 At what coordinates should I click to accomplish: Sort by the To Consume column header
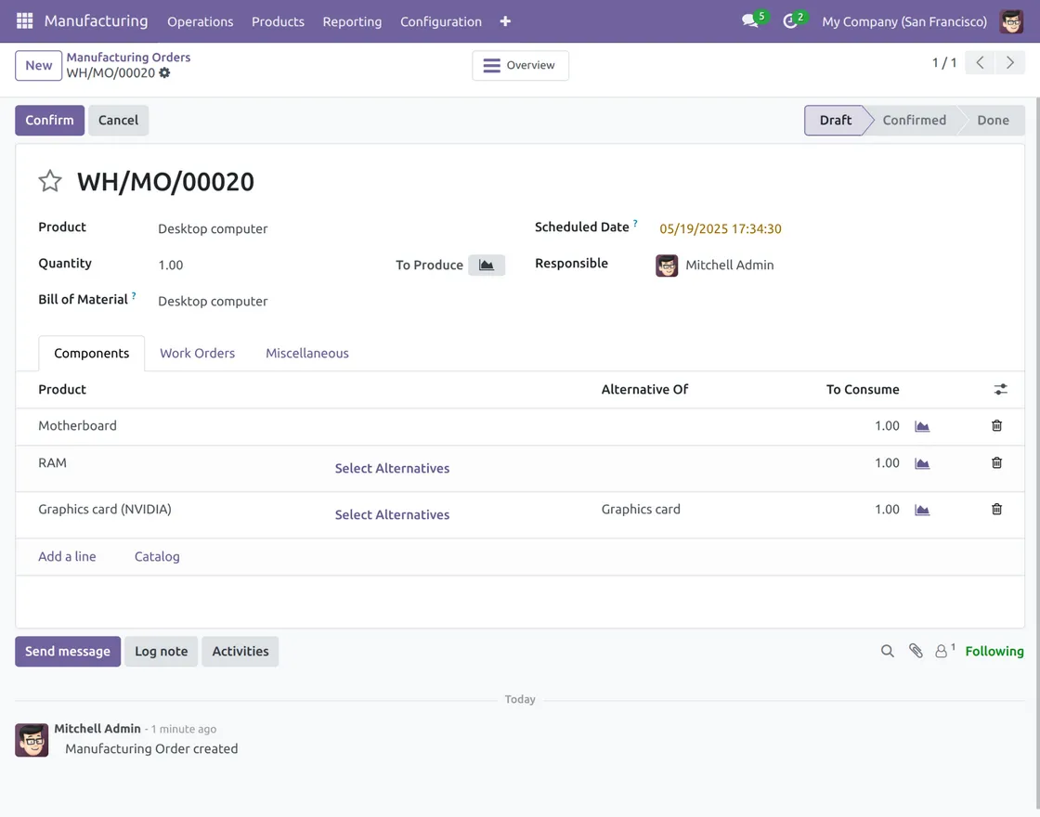pyautogui.click(x=863, y=389)
